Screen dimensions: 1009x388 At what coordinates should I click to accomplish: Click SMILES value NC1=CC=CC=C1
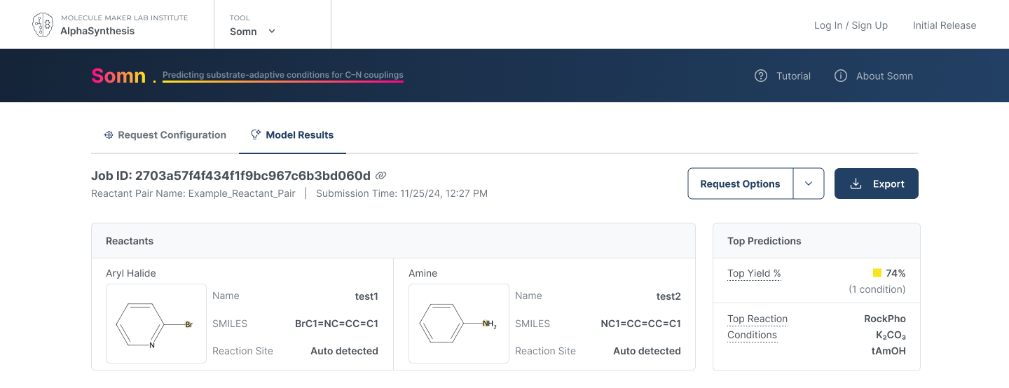click(x=640, y=324)
